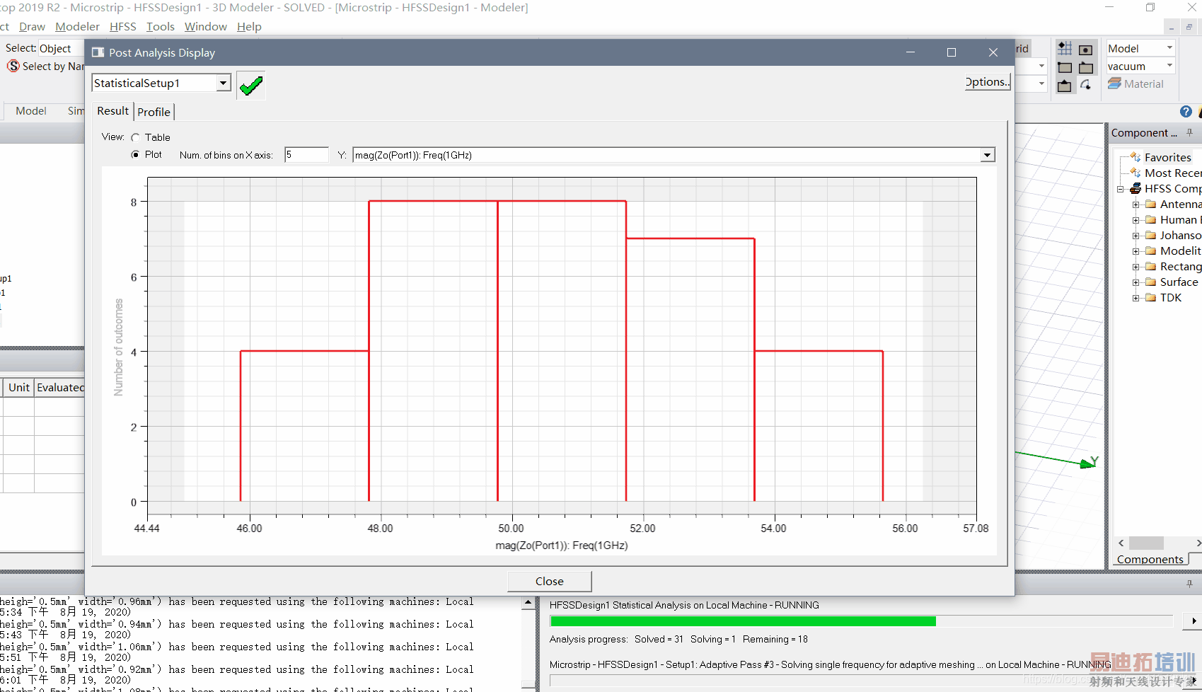The width and height of the screenshot is (1202, 692).
Task: Expand the Antenna tree node
Action: click(x=1136, y=204)
